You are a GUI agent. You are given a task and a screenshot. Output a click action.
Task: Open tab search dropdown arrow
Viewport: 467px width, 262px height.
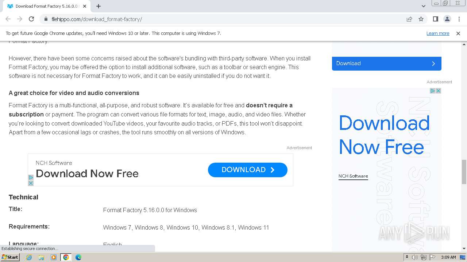pyautogui.click(x=423, y=6)
